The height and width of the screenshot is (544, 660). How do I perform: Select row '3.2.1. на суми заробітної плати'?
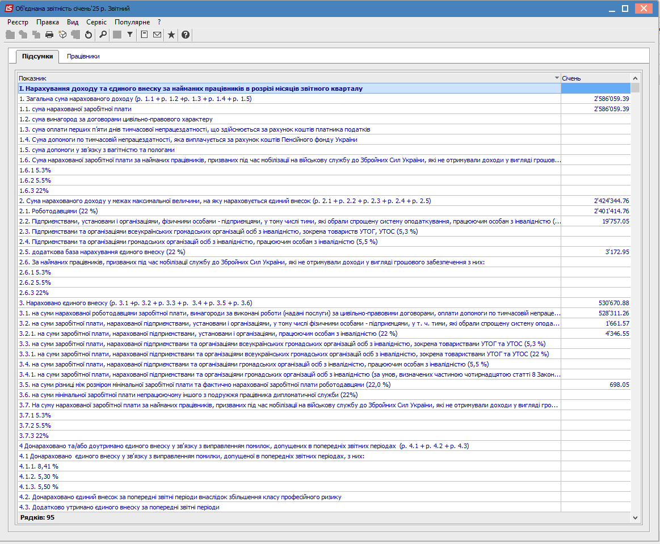(324, 333)
